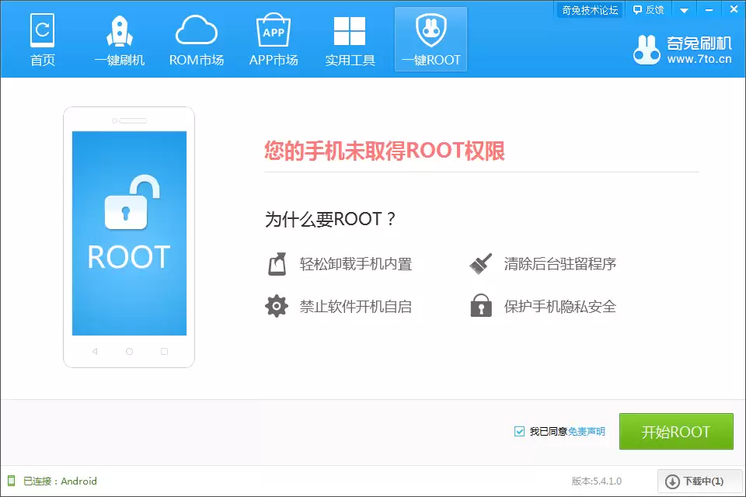Viewport: 746px width, 497px height.
Task: Open the APP市场 icon
Action: (274, 31)
